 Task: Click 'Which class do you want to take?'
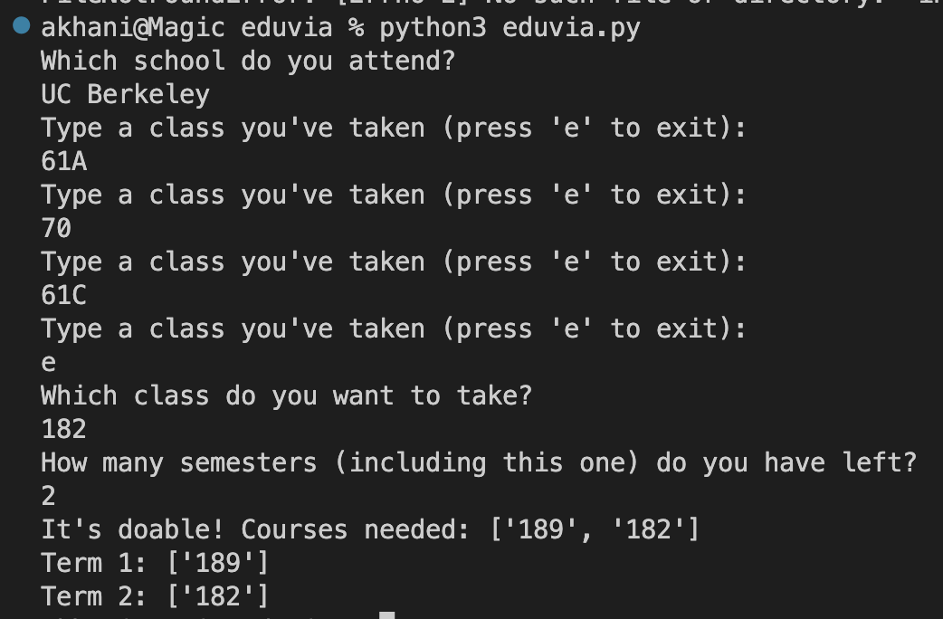[286, 395]
